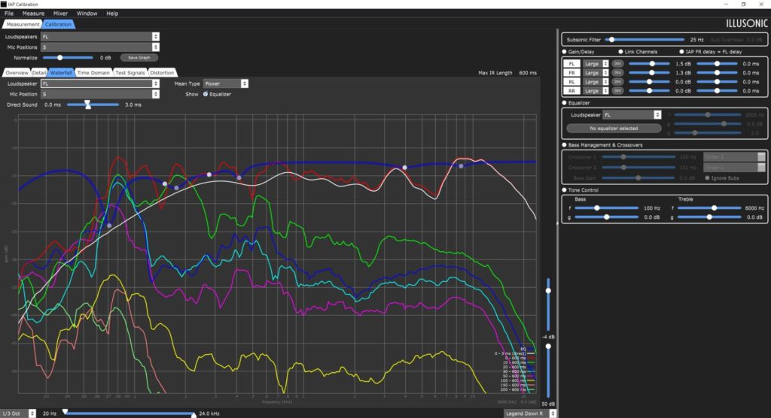This screenshot has width=771, height=418.
Task: Enable the Link Channels option
Action: pyautogui.click(x=620, y=52)
